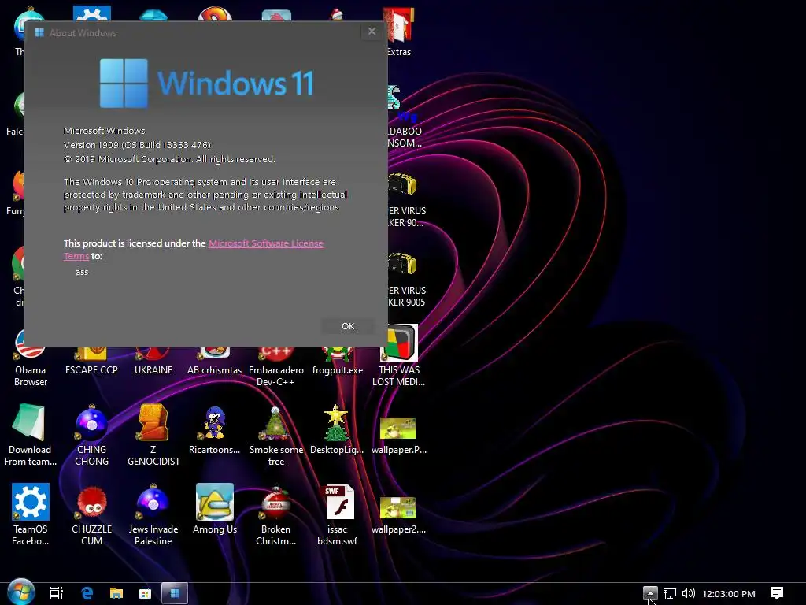Click the About Windows title bar text
This screenshot has height=605, width=806.
(x=83, y=33)
